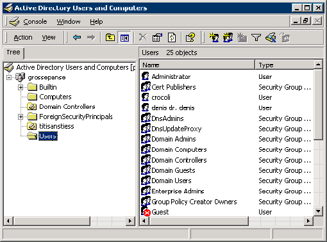Click the vertical scrollbar thumb in list

click(318, 104)
